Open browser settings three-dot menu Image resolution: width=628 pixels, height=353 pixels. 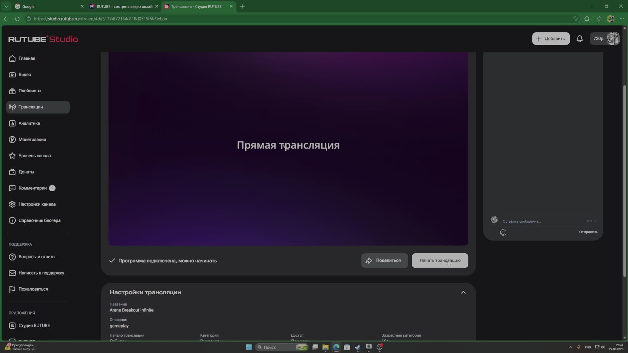[622, 19]
